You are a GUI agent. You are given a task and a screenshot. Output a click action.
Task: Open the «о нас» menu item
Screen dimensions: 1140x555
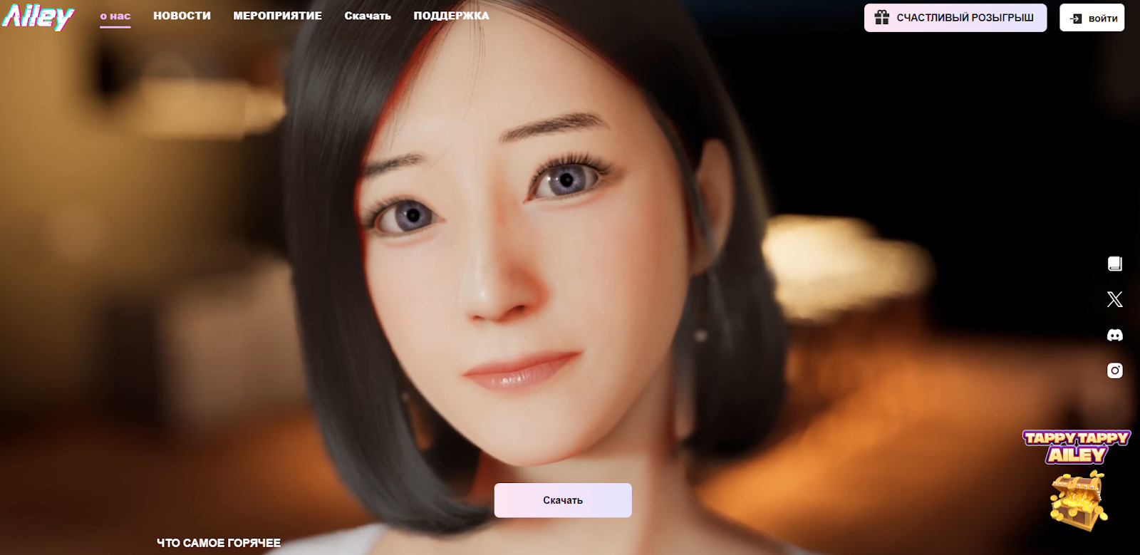coord(115,16)
